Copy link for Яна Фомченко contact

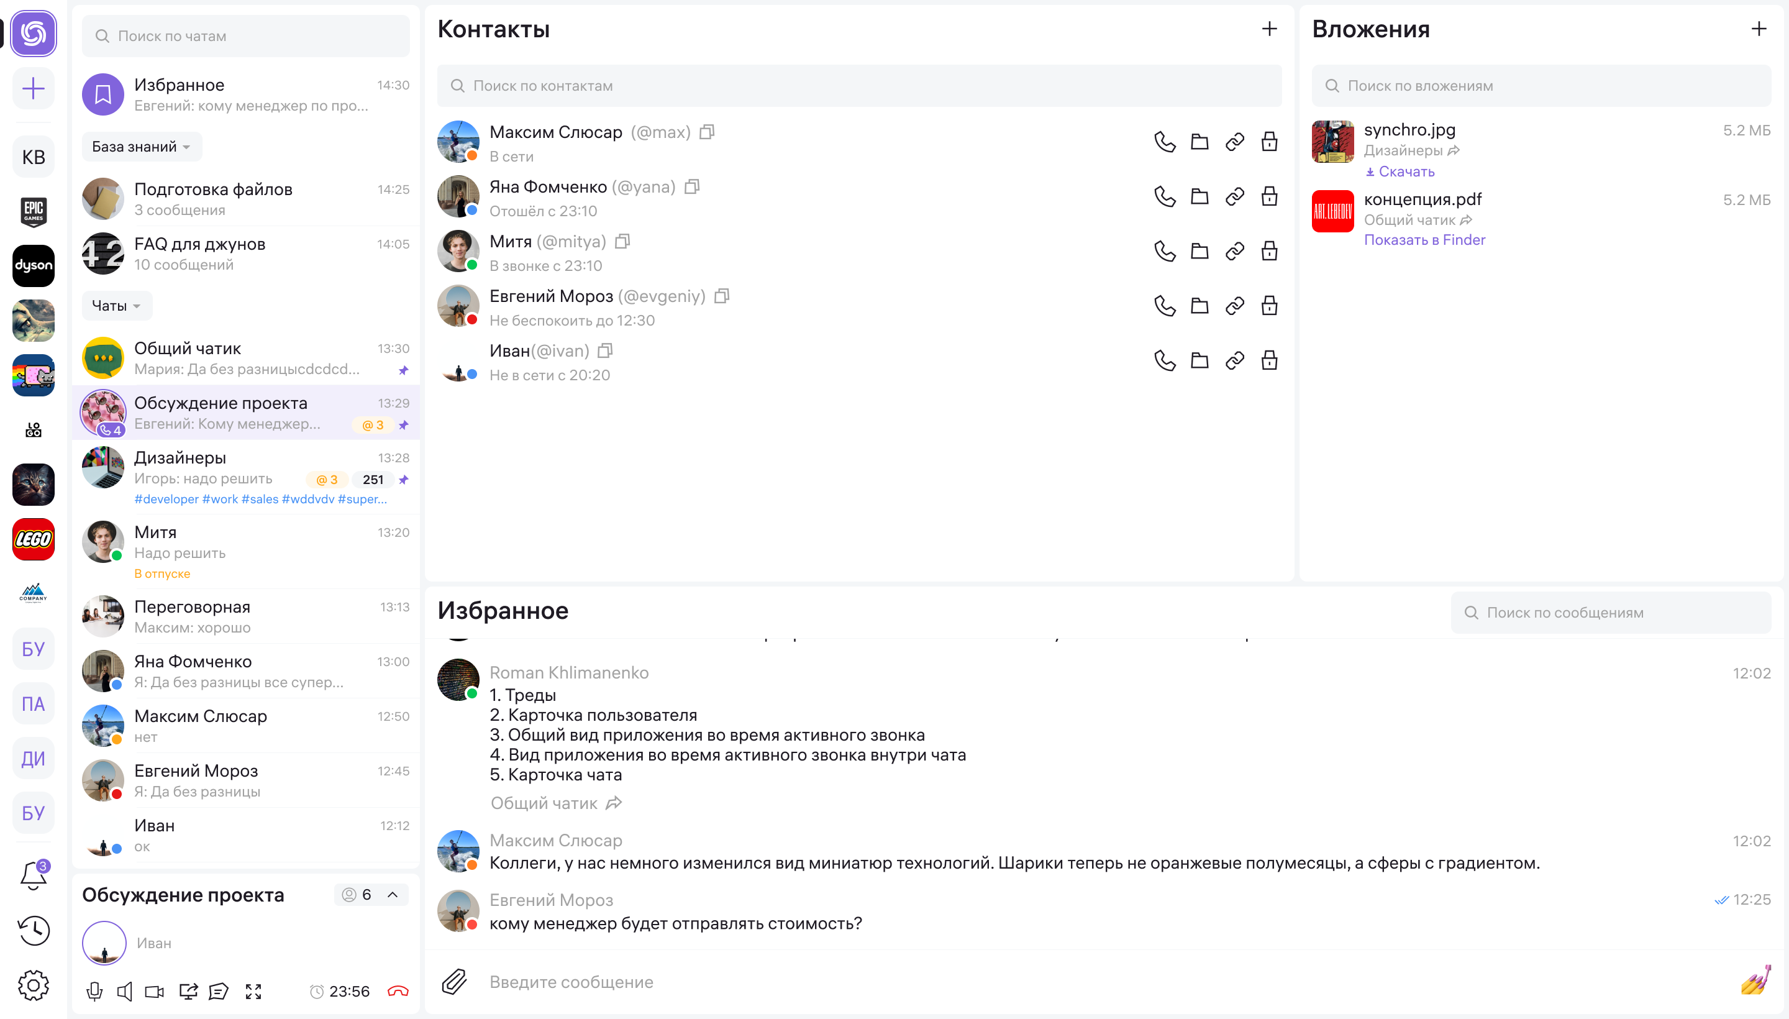[x=1234, y=197]
